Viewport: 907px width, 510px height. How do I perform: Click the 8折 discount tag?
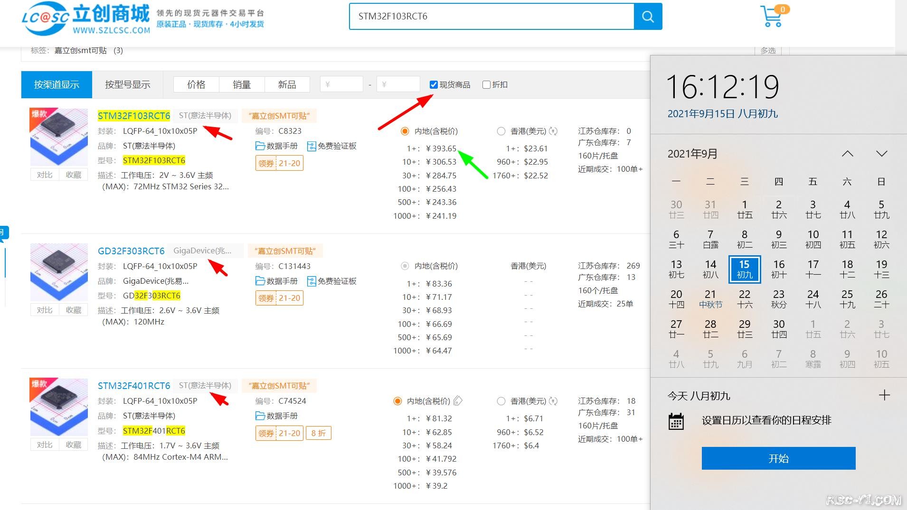coord(319,433)
